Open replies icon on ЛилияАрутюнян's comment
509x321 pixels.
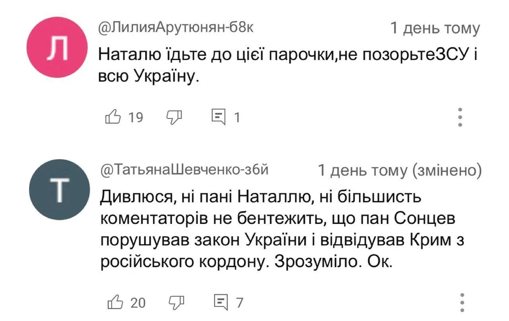[218, 117]
